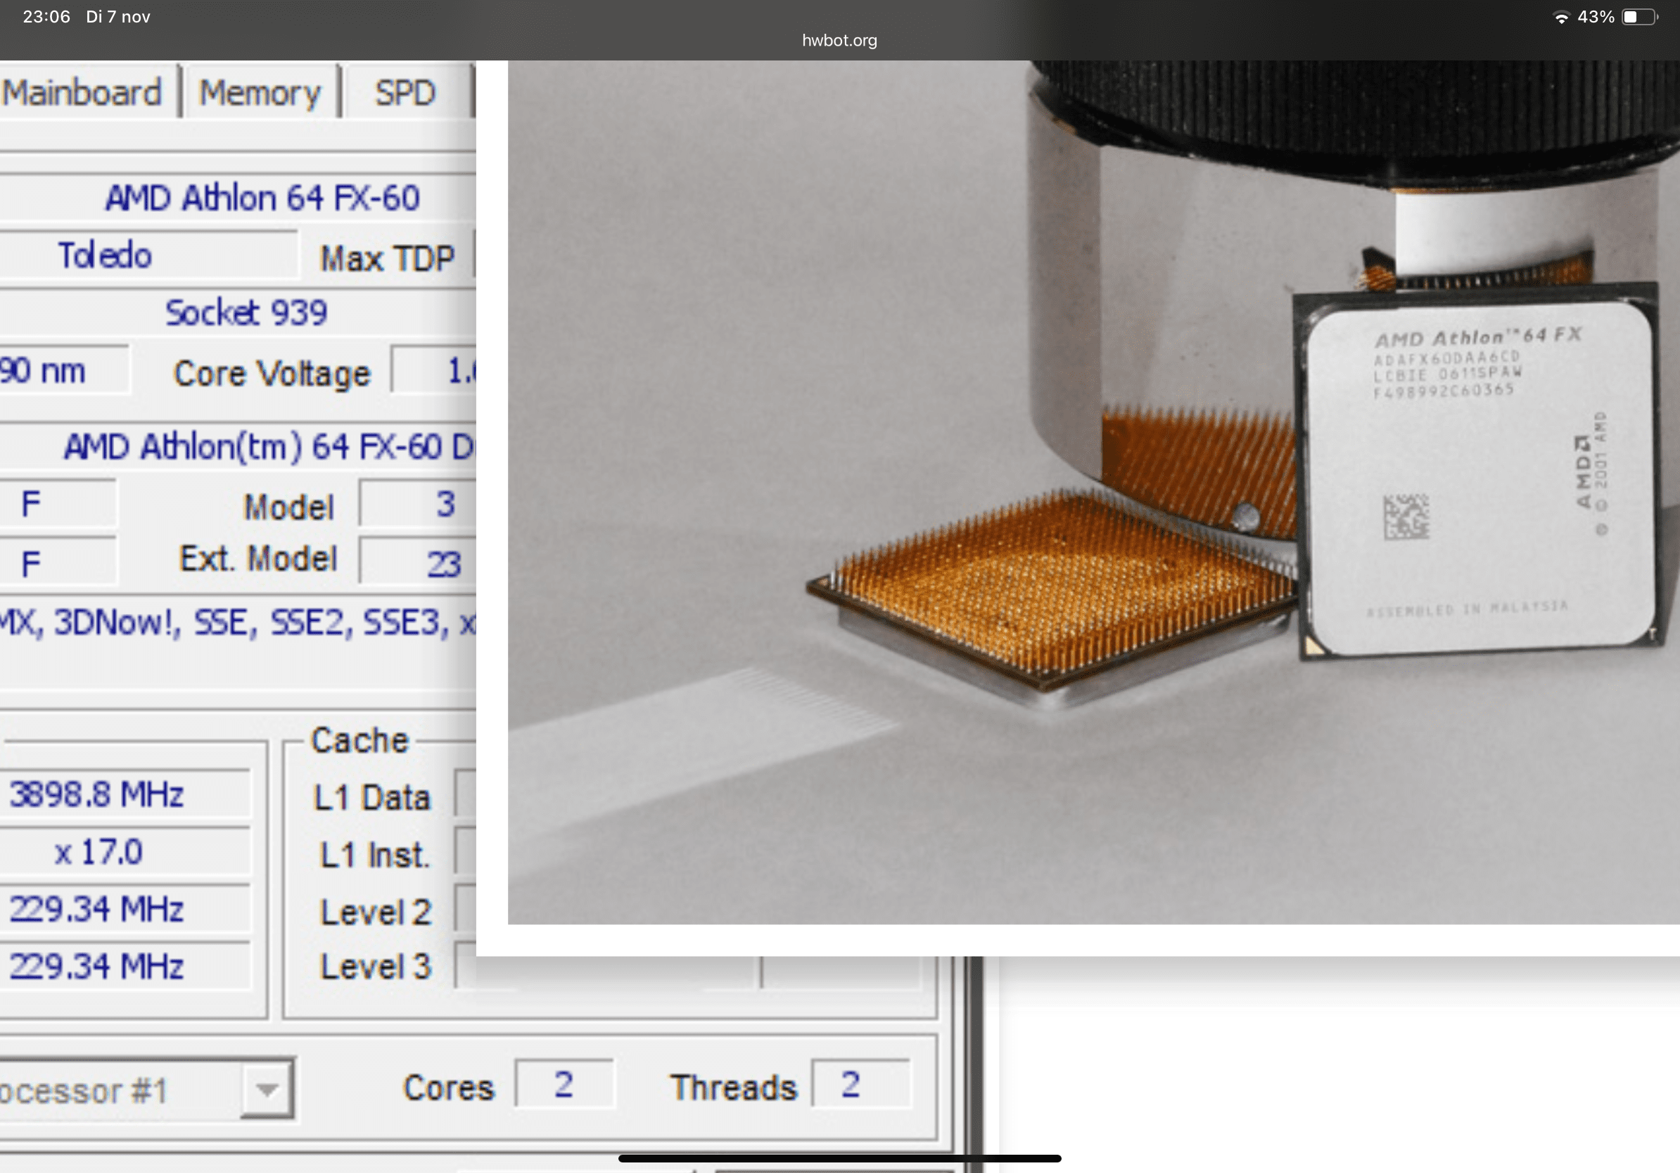Tap the AMD Athlon 64 FX processor photo

1093,492
